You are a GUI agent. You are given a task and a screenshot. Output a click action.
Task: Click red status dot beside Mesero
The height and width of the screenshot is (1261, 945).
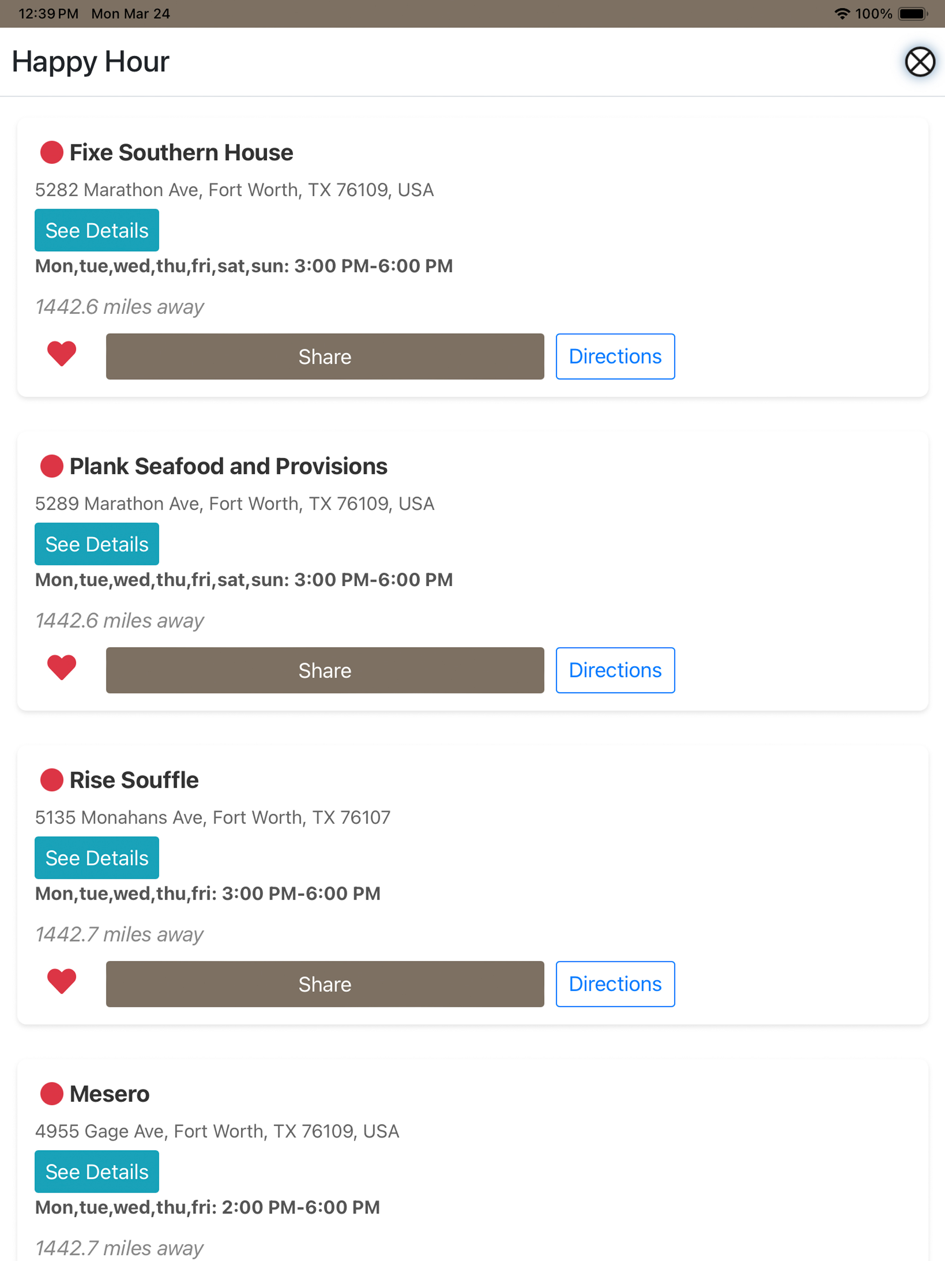coord(51,1093)
